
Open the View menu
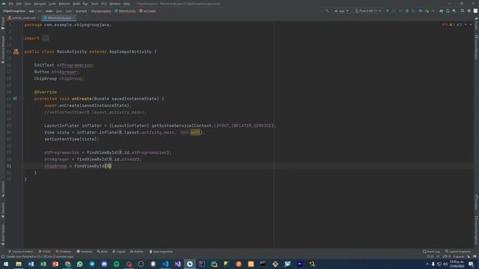click(x=28, y=4)
